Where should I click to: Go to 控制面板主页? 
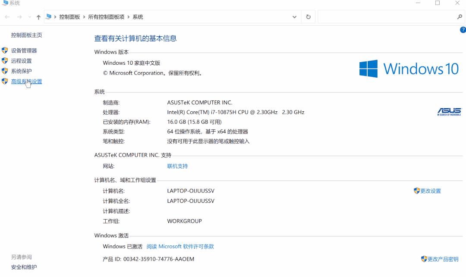pyautogui.click(x=27, y=35)
